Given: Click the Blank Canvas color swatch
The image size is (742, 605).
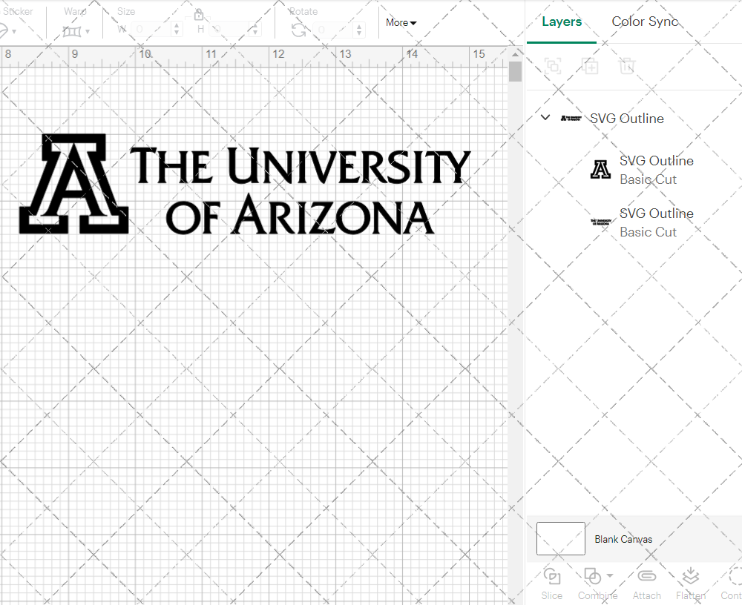Looking at the screenshot, I should click(560, 539).
